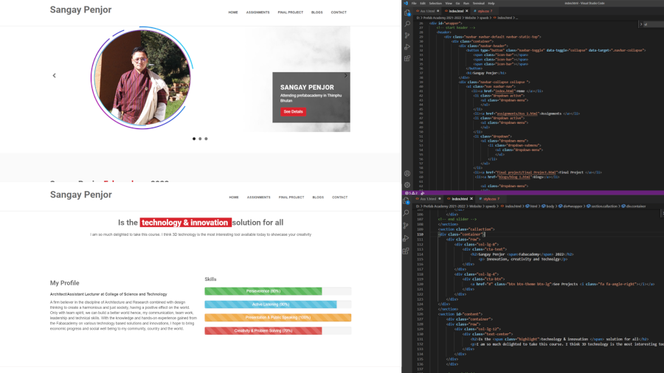Close index.html tab in lower VS Code window
The width and height of the screenshot is (664, 373).
[x=471, y=199]
